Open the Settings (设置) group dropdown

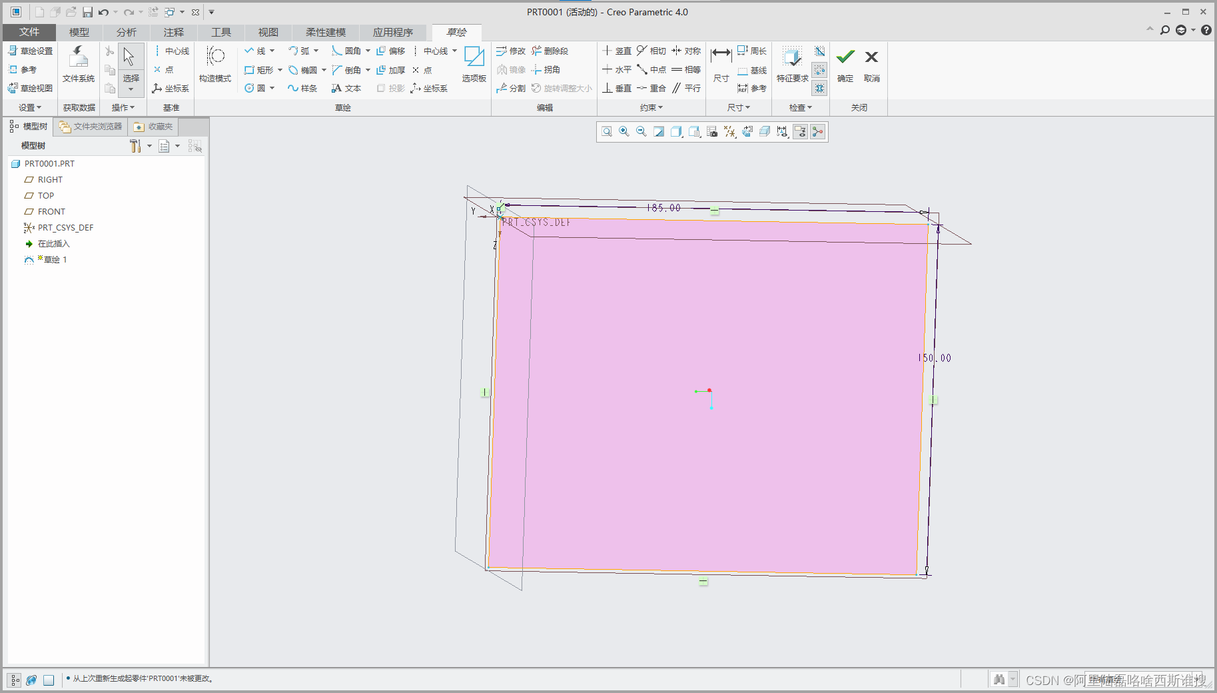click(x=30, y=107)
